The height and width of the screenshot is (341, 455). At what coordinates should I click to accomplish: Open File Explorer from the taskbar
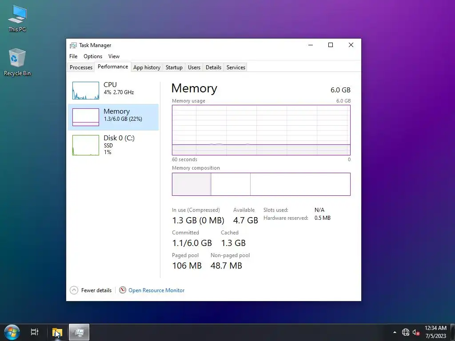coord(57,332)
